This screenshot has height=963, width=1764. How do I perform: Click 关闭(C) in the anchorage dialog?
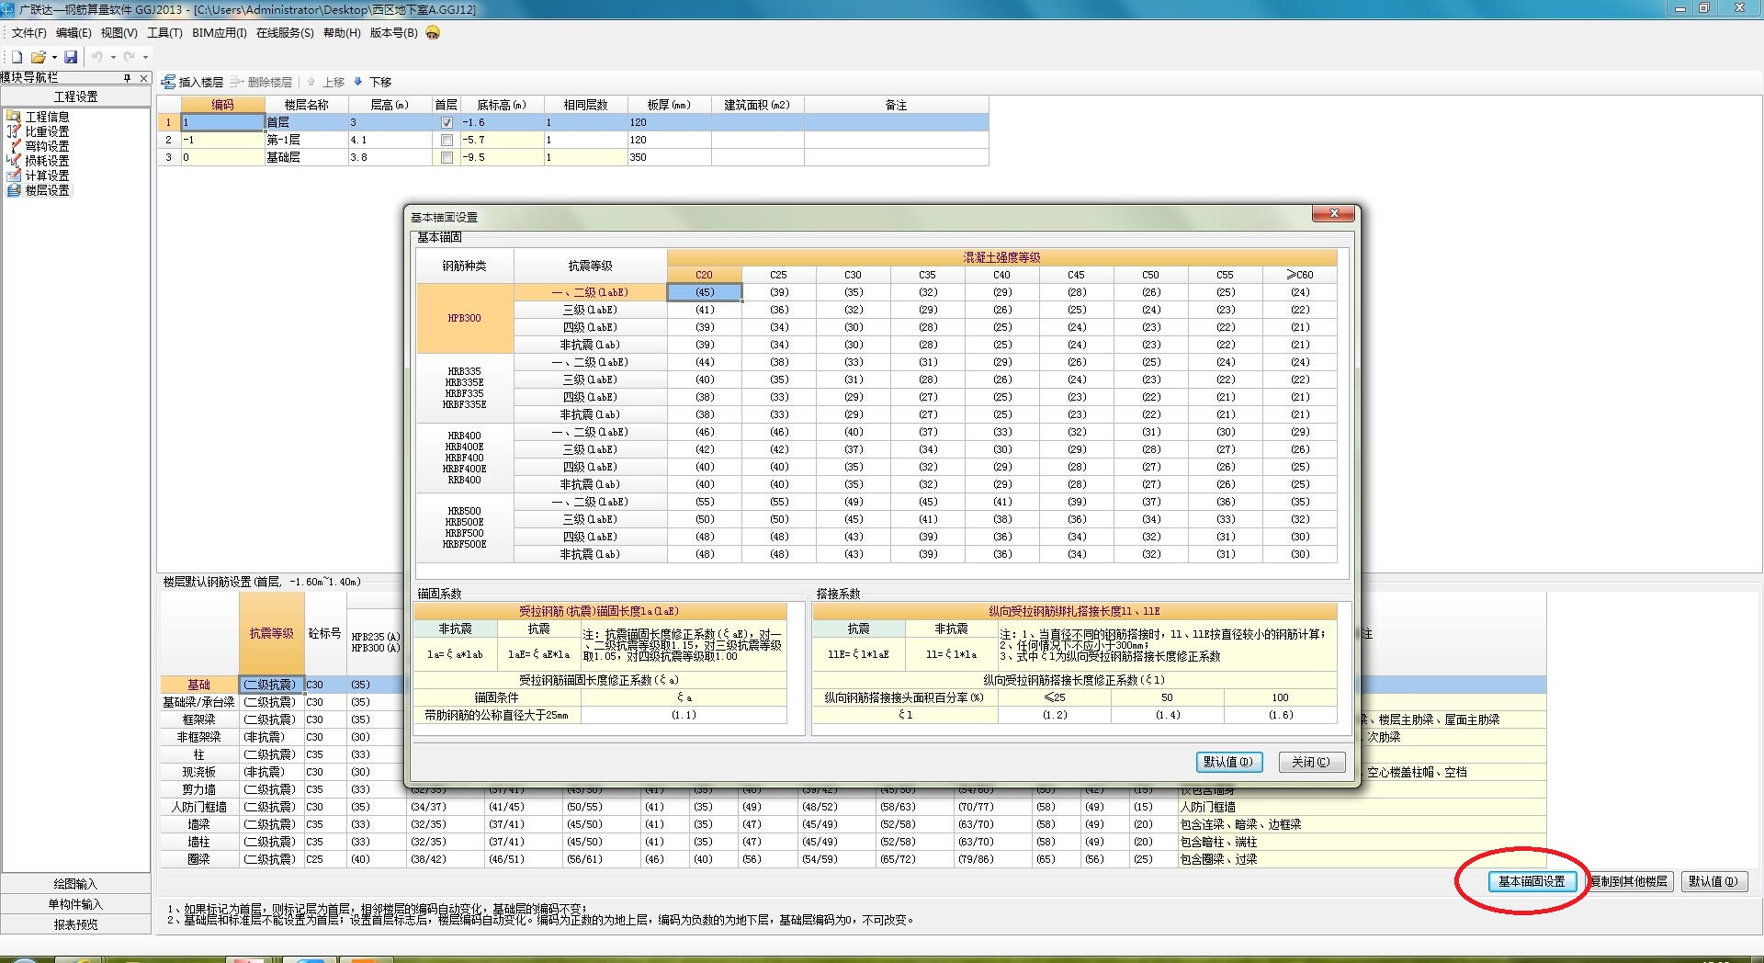pos(1312,762)
